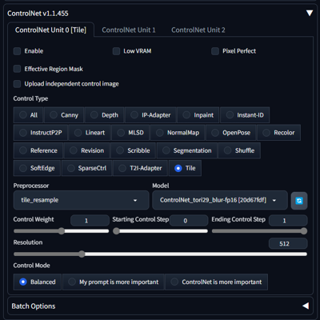
Task: Select the MLSD control type
Action: click(x=130, y=133)
